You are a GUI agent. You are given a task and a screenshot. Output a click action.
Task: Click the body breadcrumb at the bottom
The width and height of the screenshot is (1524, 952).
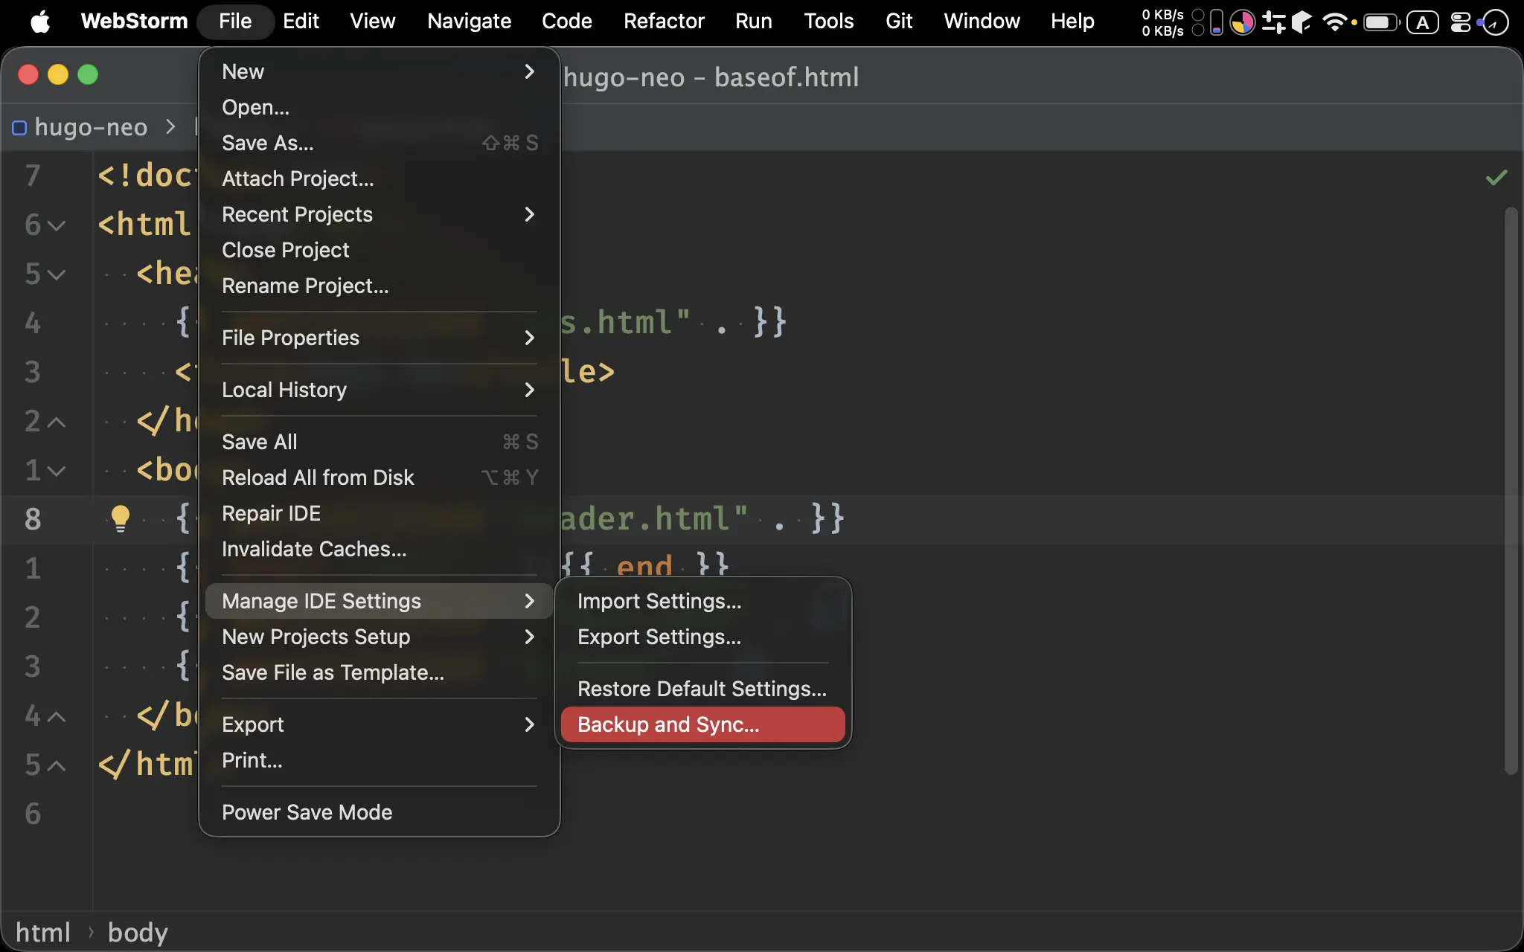[x=138, y=932]
